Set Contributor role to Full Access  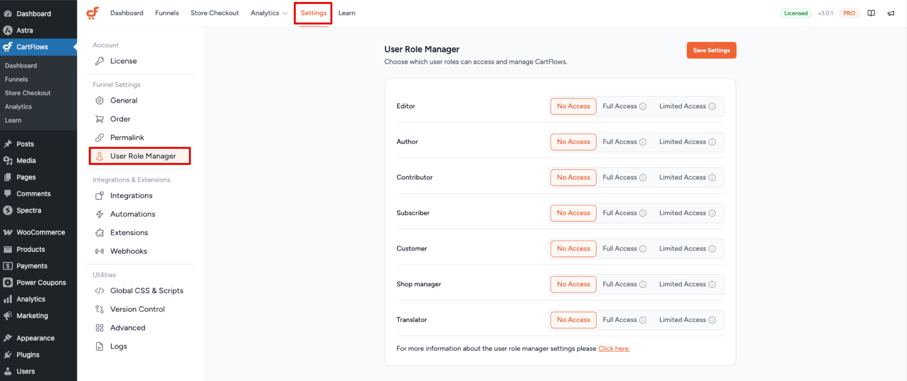coord(619,177)
